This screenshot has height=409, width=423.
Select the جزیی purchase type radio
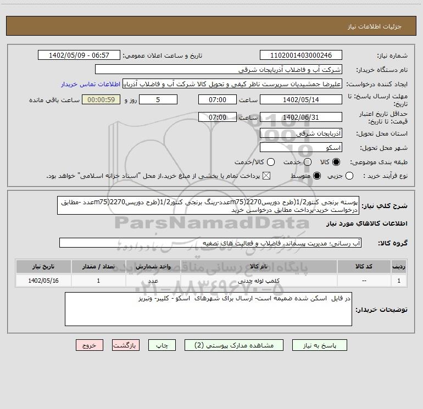tap(349, 176)
